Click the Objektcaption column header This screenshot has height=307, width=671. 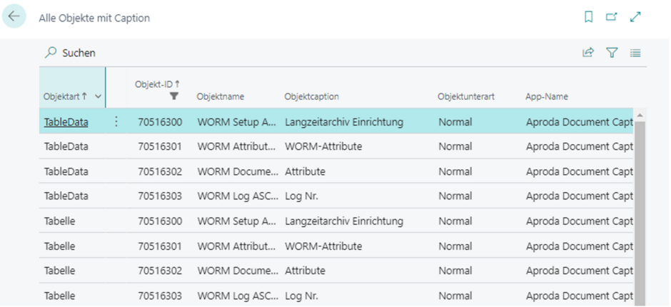(311, 96)
